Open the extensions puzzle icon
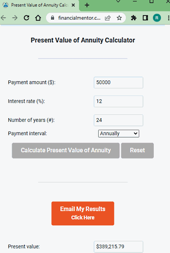Screen dimensions: 170x253 pos(134,18)
